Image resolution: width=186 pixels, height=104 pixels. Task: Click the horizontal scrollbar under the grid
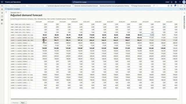[94, 99]
